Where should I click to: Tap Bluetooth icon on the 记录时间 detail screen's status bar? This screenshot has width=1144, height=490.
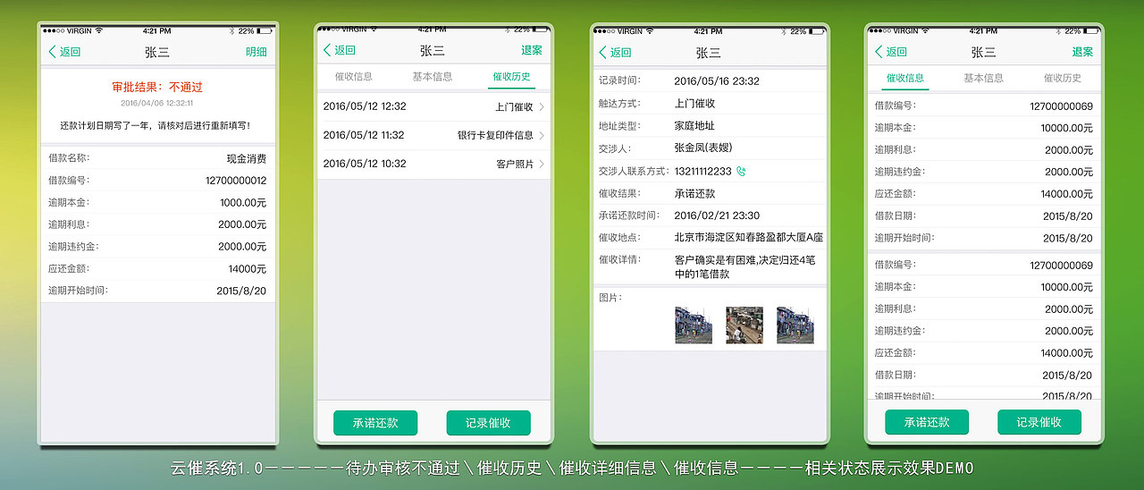click(783, 31)
